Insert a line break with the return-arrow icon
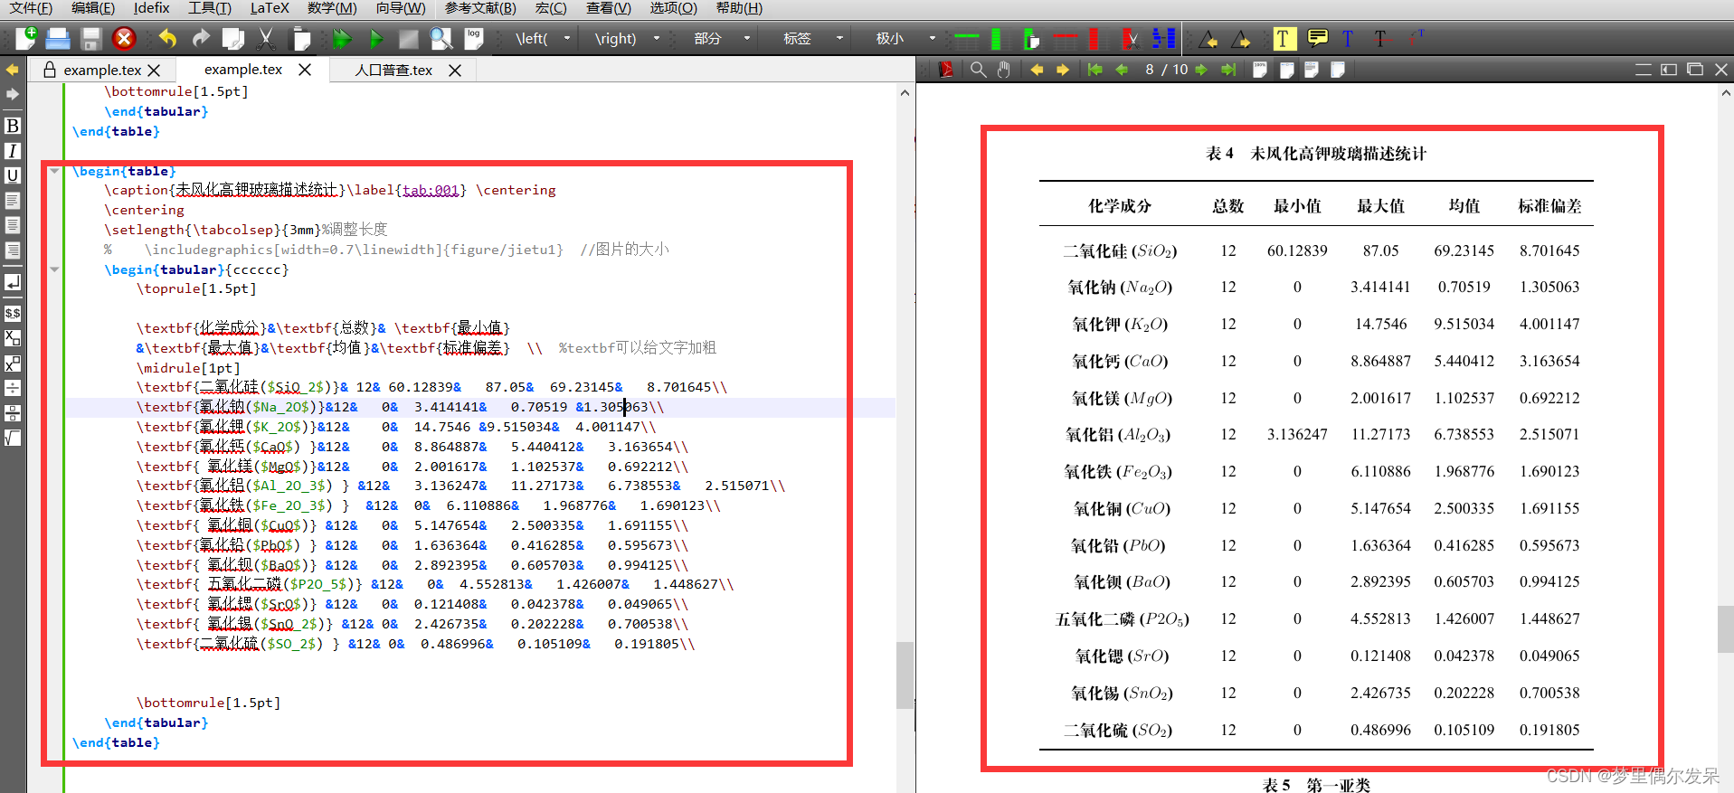The image size is (1734, 793). coord(13,282)
